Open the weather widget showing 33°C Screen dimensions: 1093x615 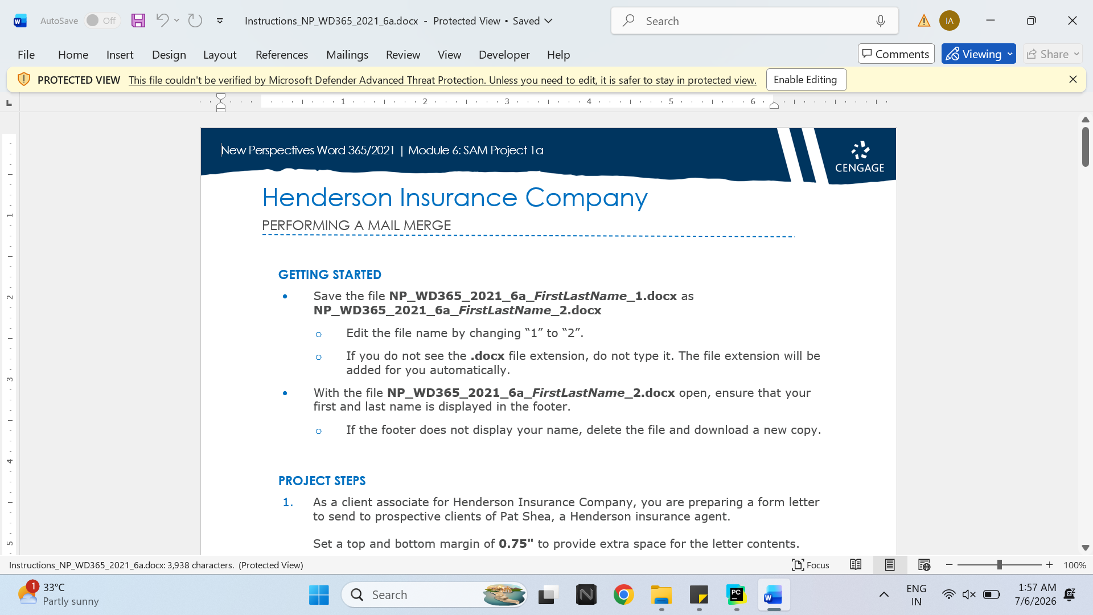58,594
